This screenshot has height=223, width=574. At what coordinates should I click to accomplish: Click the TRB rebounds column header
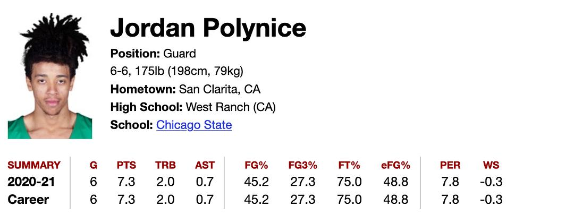[x=165, y=165]
